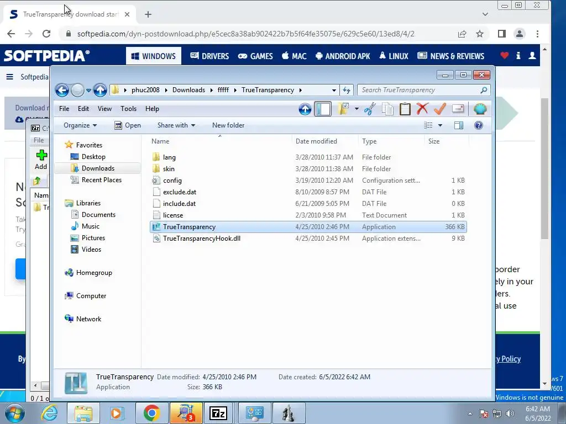Select the config settings file
Image resolution: width=566 pixels, height=424 pixels.
click(x=308, y=181)
